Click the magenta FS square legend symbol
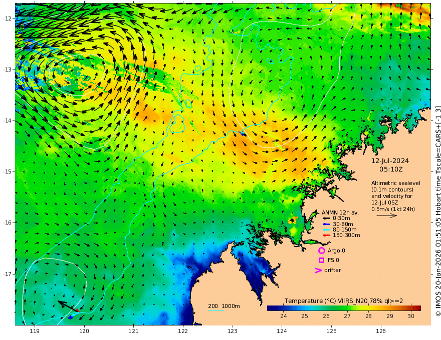This screenshot has width=441, height=340. [x=321, y=260]
